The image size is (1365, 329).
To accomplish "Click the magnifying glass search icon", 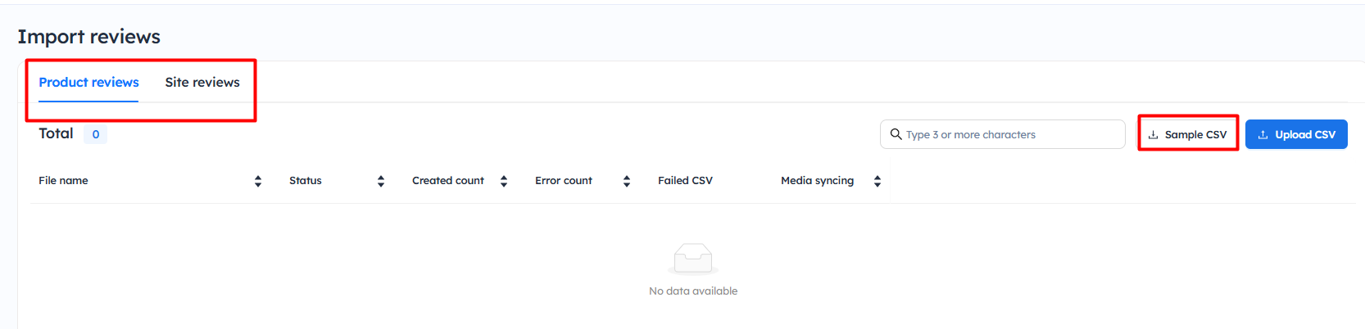I will [896, 134].
